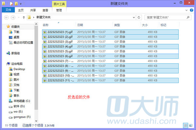Click the navigation pane scrollbar thumb
196x130 pixels.
click(36, 68)
